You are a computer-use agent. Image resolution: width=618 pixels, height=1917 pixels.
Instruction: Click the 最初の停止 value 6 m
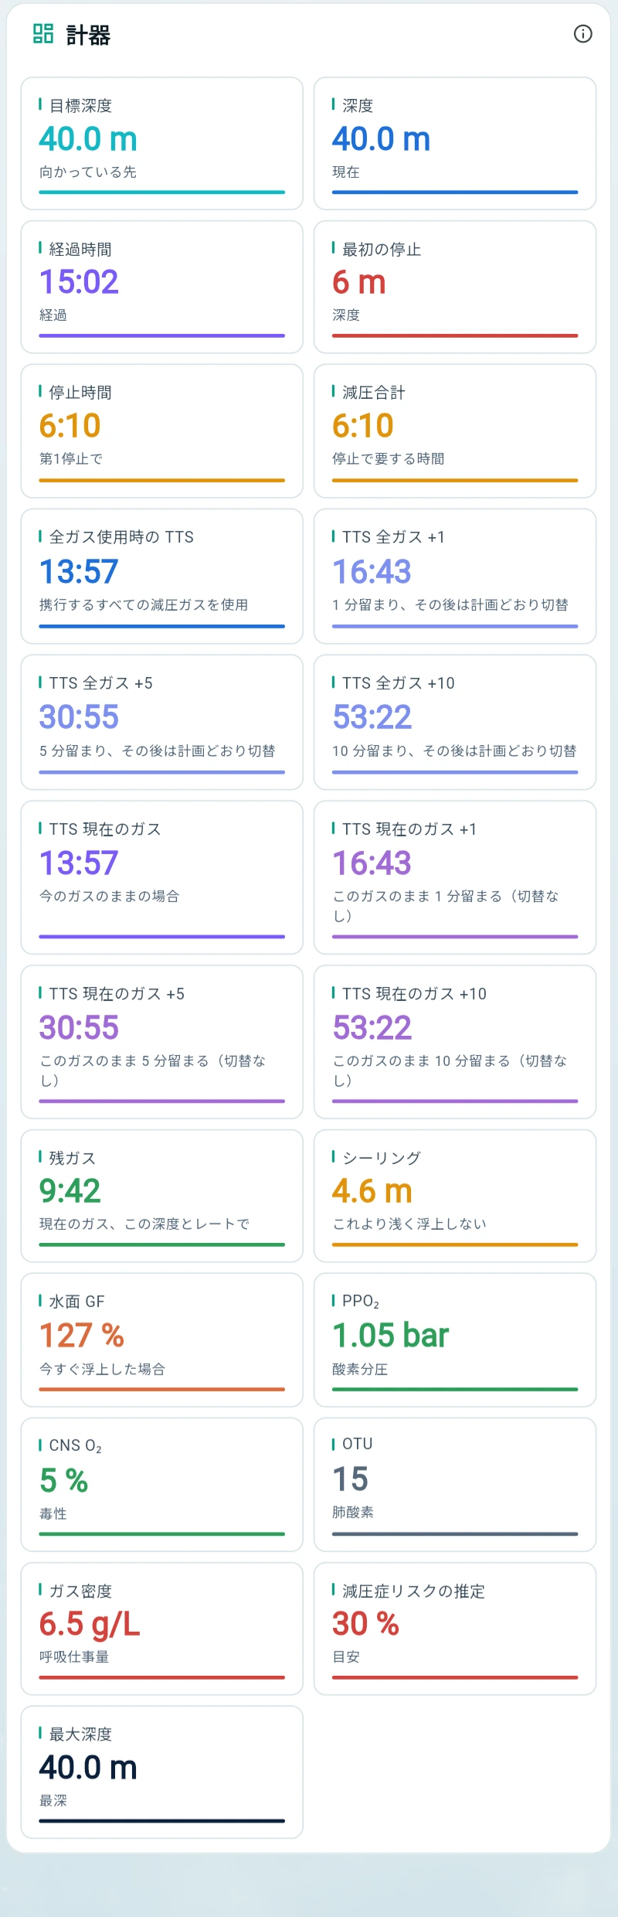coord(359,282)
